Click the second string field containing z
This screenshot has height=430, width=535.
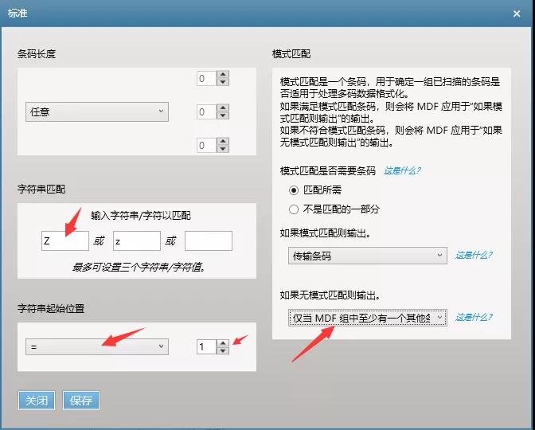[136, 241]
